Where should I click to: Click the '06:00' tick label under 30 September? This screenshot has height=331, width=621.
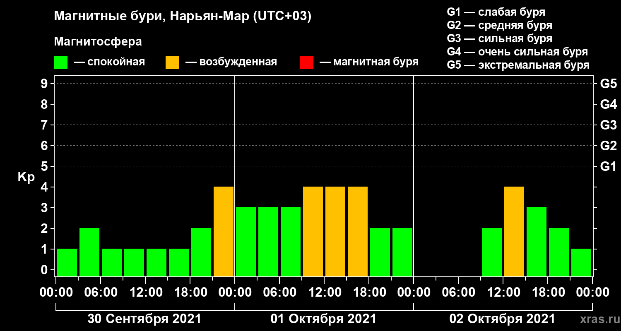pyautogui.click(x=101, y=293)
